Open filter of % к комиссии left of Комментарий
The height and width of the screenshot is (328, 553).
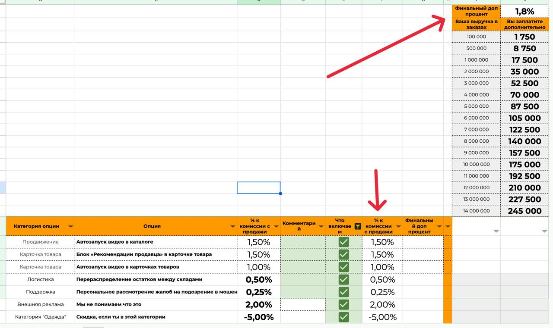pos(276,226)
